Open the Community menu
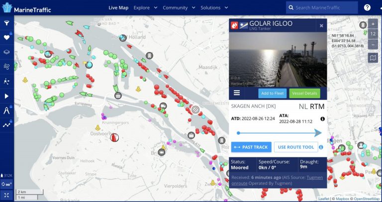 (175, 8)
